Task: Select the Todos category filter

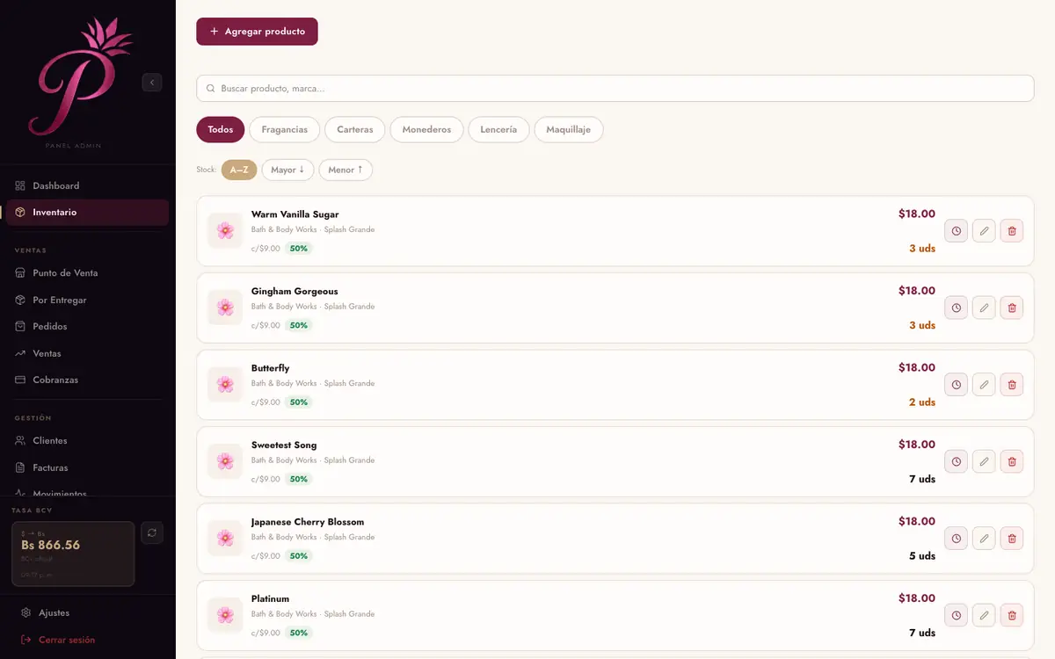Action: [x=221, y=130]
